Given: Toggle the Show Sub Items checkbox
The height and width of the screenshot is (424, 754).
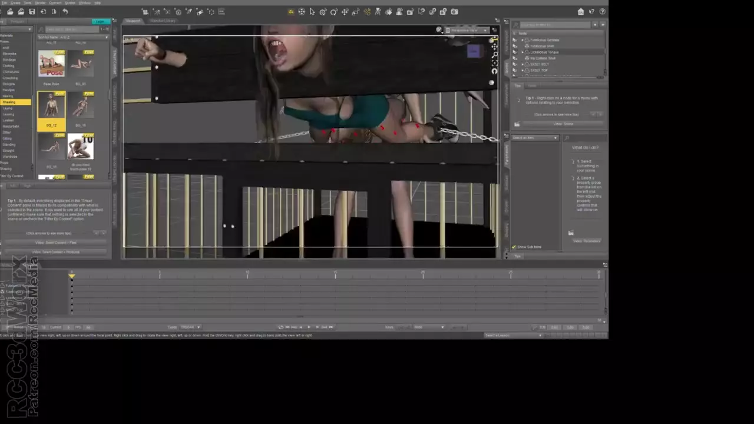Looking at the screenshot, I should 514,247.
